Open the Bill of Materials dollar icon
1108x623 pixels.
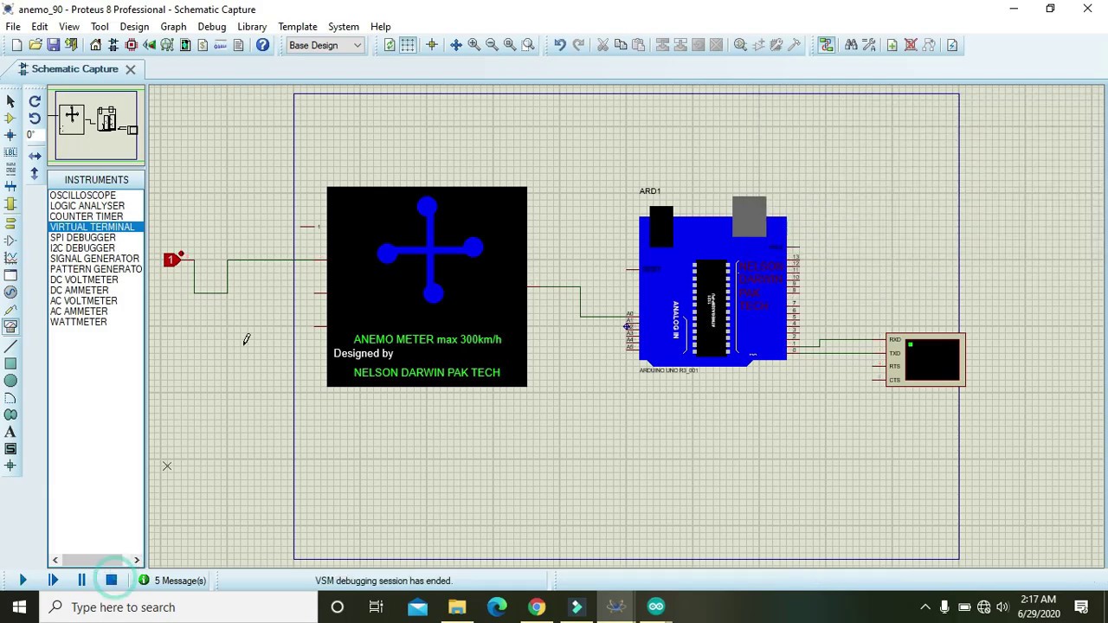[203, 45]
